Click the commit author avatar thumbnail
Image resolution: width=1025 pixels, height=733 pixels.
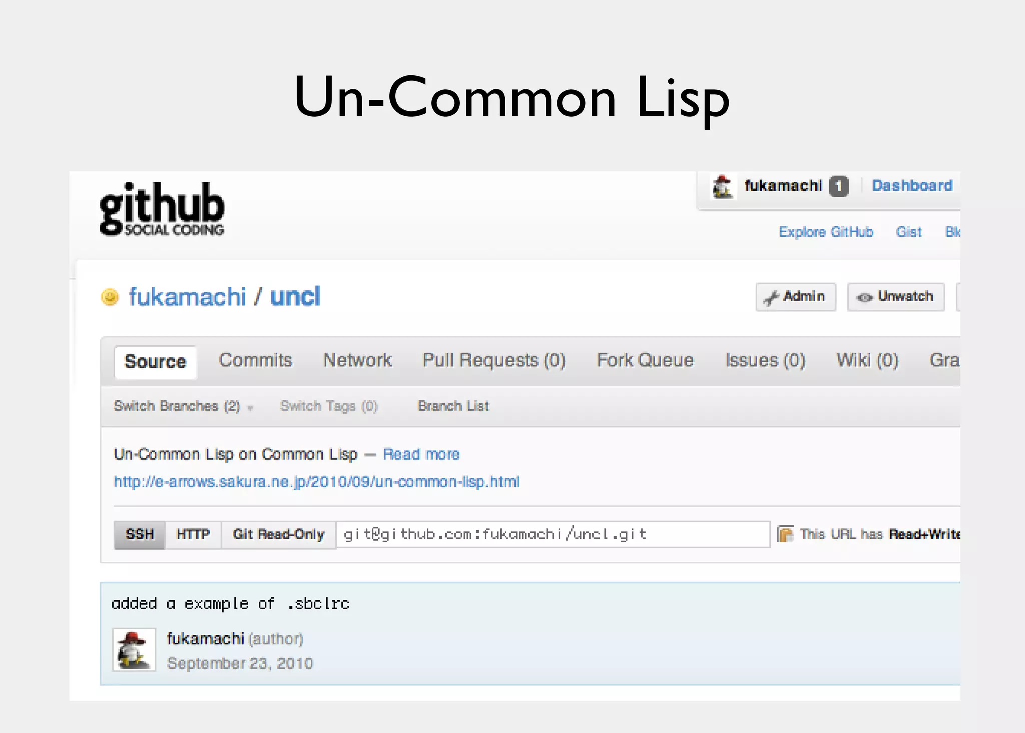pos(134,650)
